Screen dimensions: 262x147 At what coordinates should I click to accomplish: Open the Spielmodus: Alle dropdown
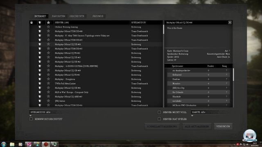pyautogui.click(x=49, y=112)
